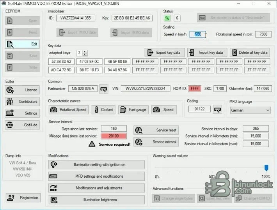Screen dimensions: 277x210
Task: Click the Days since last service field
Action: [x=114, y=129]
